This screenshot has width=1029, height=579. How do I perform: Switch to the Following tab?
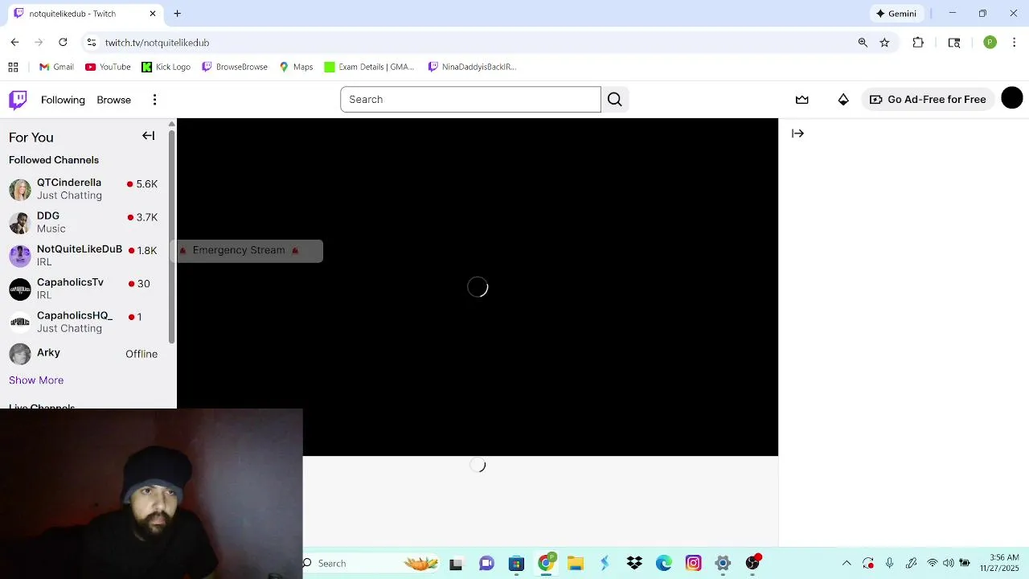click(63, 100)
